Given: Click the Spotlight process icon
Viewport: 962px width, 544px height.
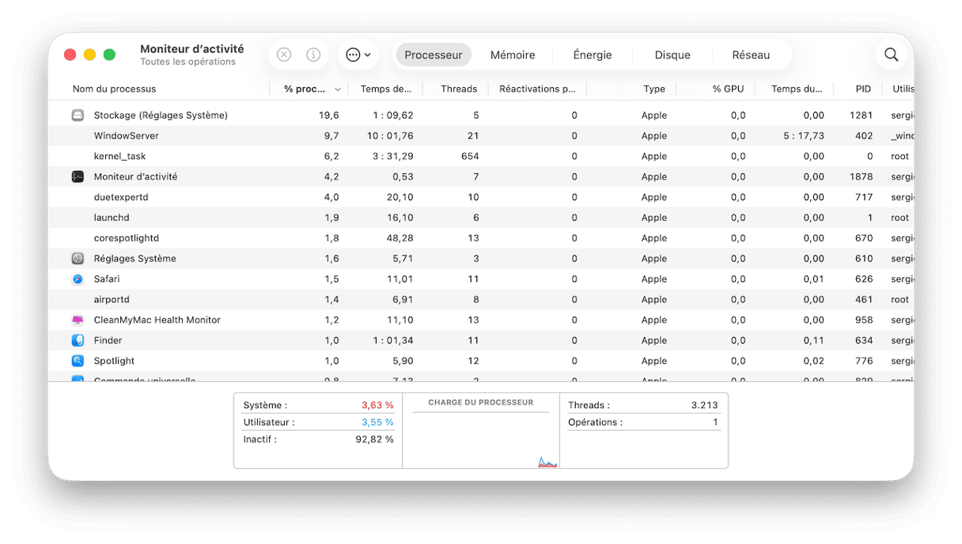Looking at the screenshot, I should (78, 361).
